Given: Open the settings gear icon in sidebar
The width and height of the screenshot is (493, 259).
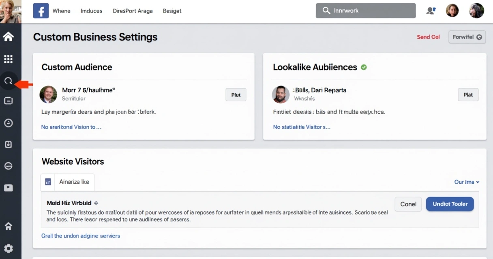Looking at the screenshot, I should point(8,248).
